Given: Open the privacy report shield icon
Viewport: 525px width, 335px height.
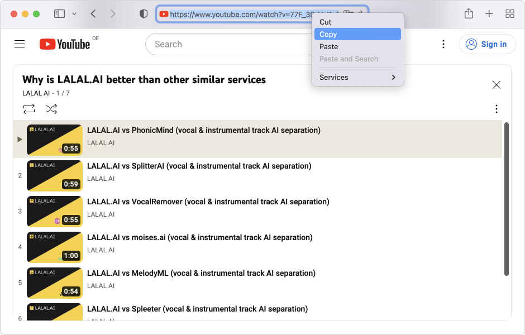Looking at the screenshot, I should click(x=144, y=14).
